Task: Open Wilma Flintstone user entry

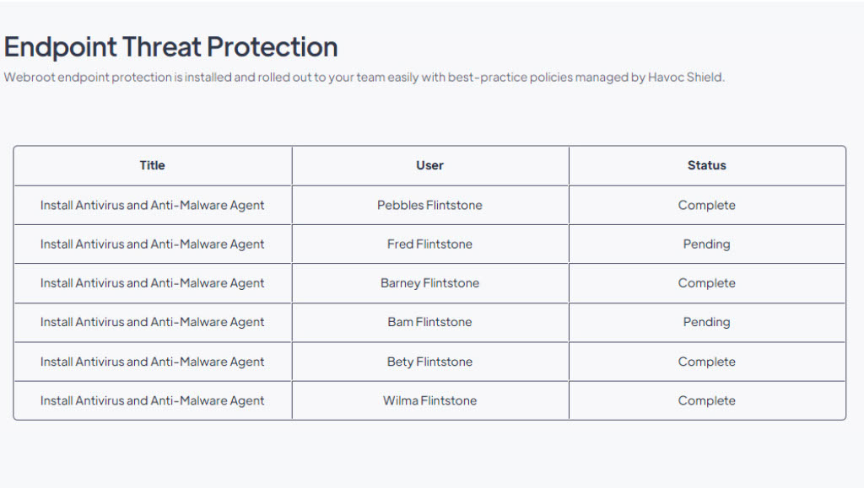Action: point(429,401)
